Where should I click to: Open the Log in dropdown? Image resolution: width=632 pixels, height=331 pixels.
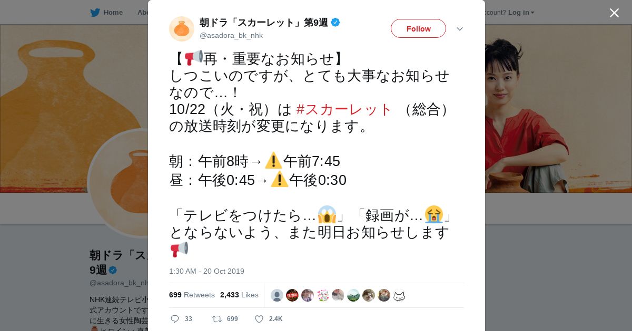coord(521,12)
